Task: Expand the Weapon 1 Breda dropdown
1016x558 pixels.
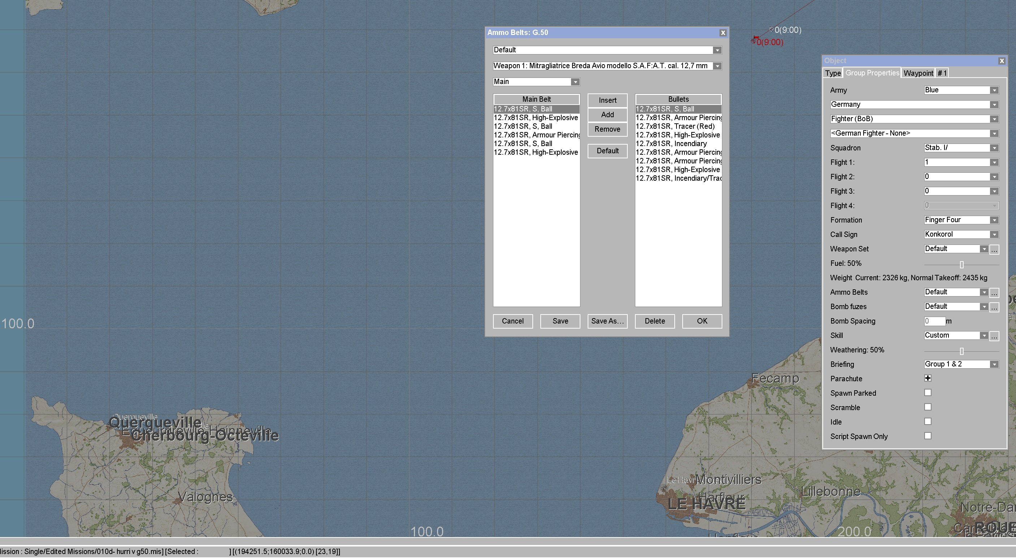Action: pyautogui.click(x=717, y=66)
